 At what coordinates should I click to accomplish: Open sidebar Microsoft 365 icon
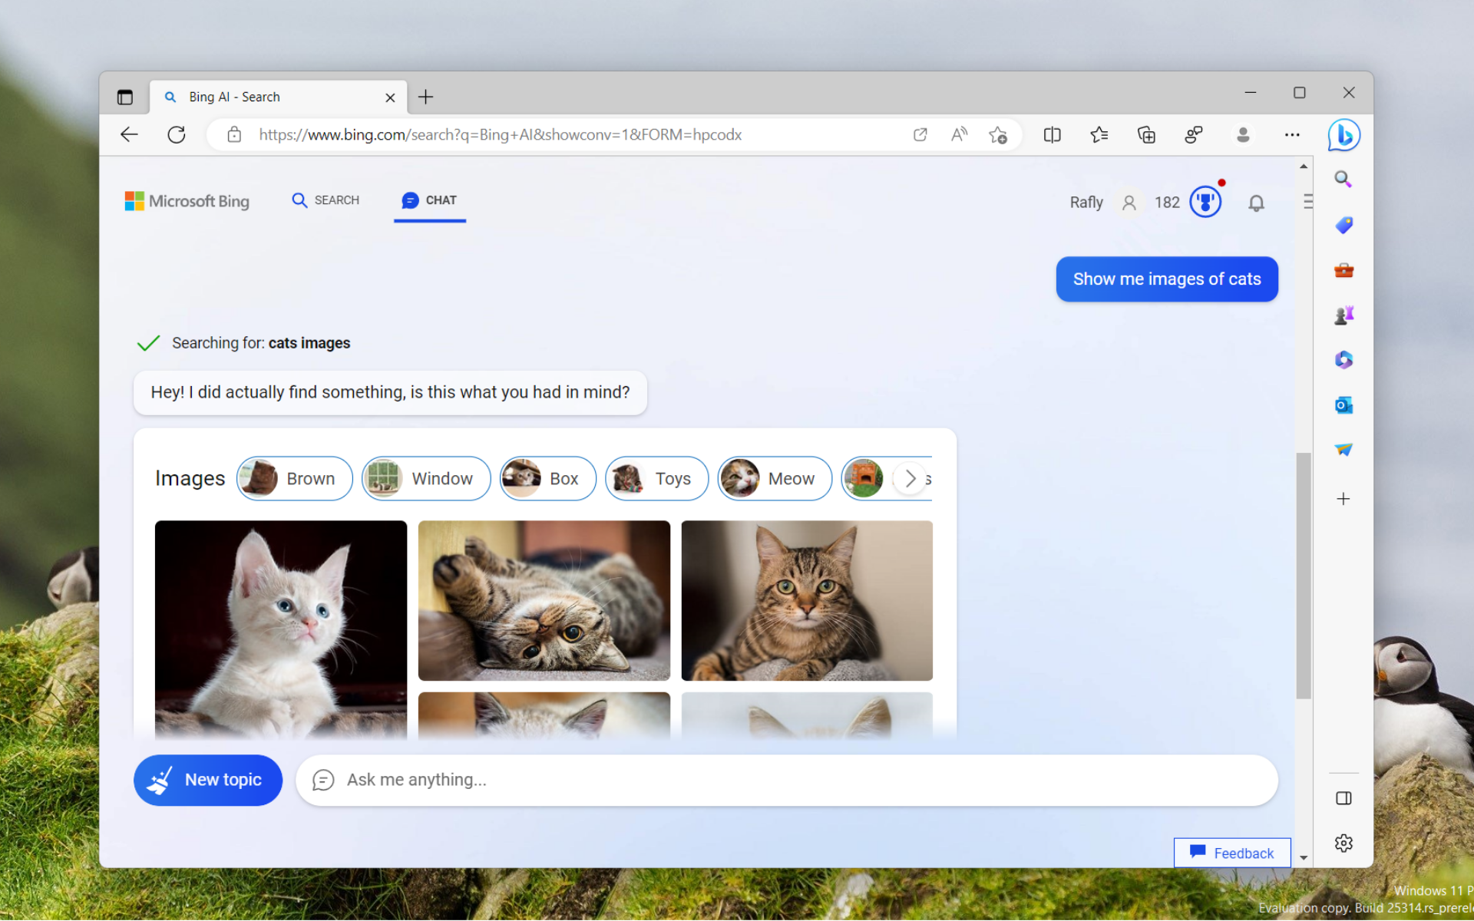[x=1343, y=360]
